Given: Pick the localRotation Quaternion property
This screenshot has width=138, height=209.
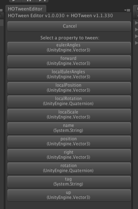Looking at the screenshot, I should [69, 101].
